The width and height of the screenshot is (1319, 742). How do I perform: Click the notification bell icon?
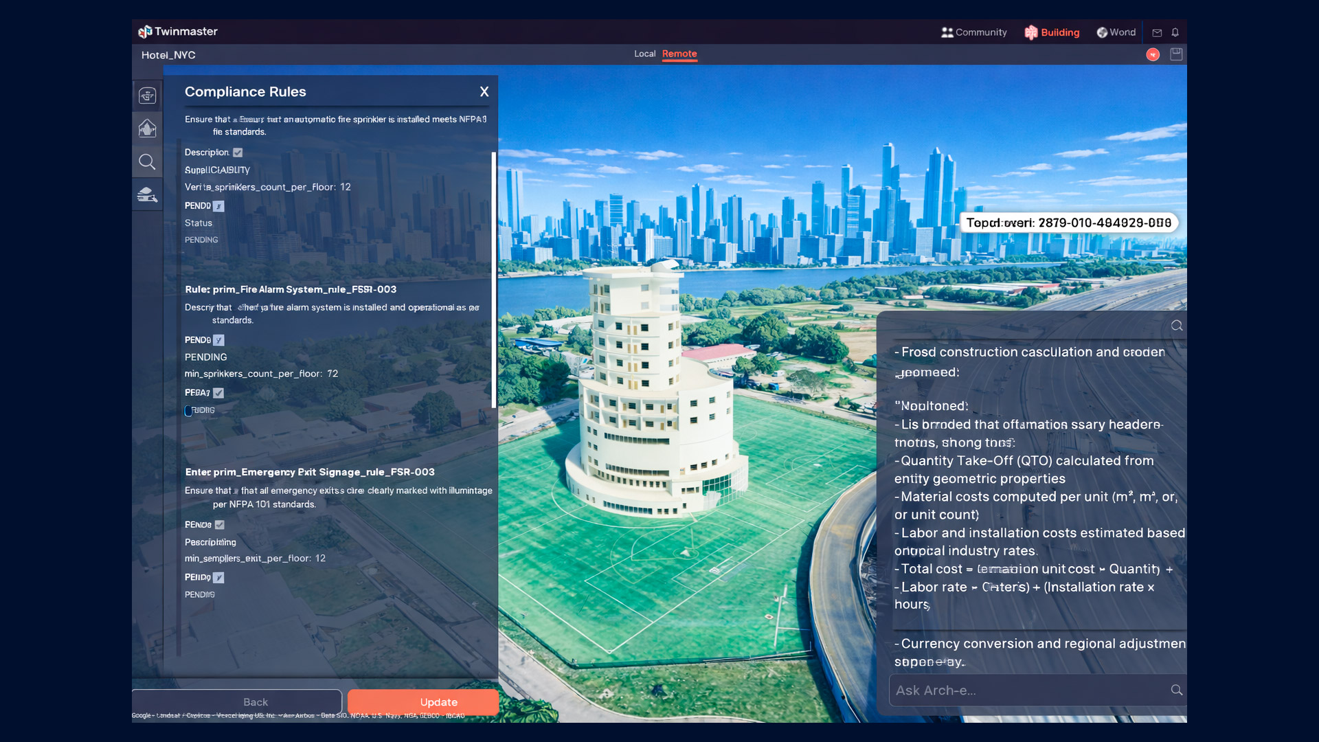click(1175, 32)
